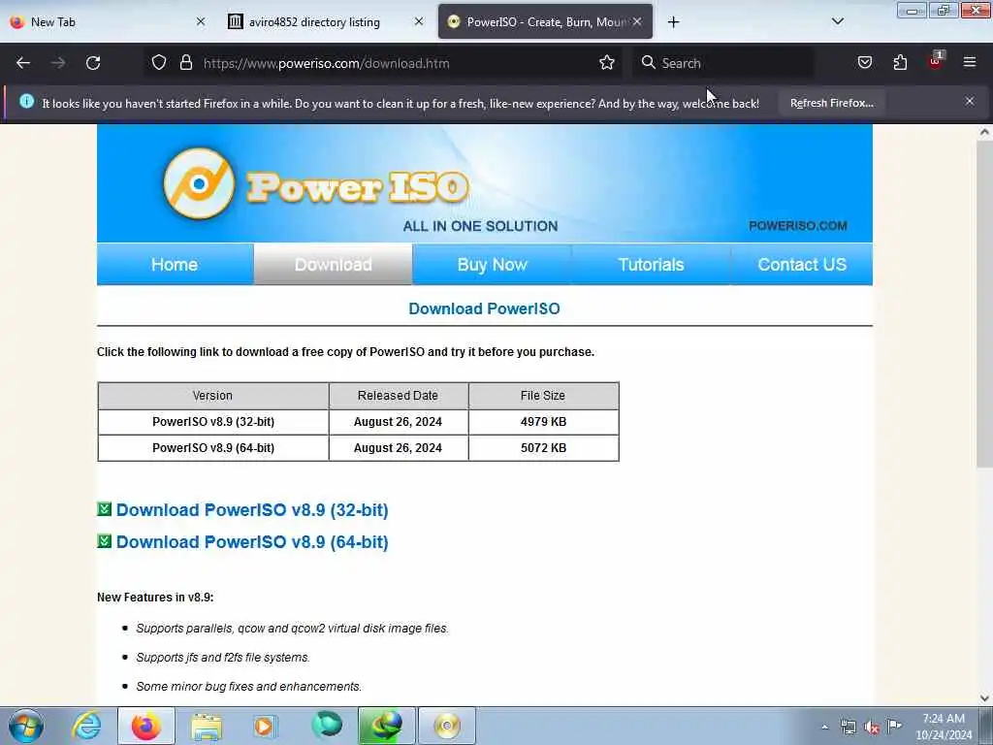The image size is (993, 745).
Task: Reload the page with the refresh icon
Action: (x=93, y=63)
